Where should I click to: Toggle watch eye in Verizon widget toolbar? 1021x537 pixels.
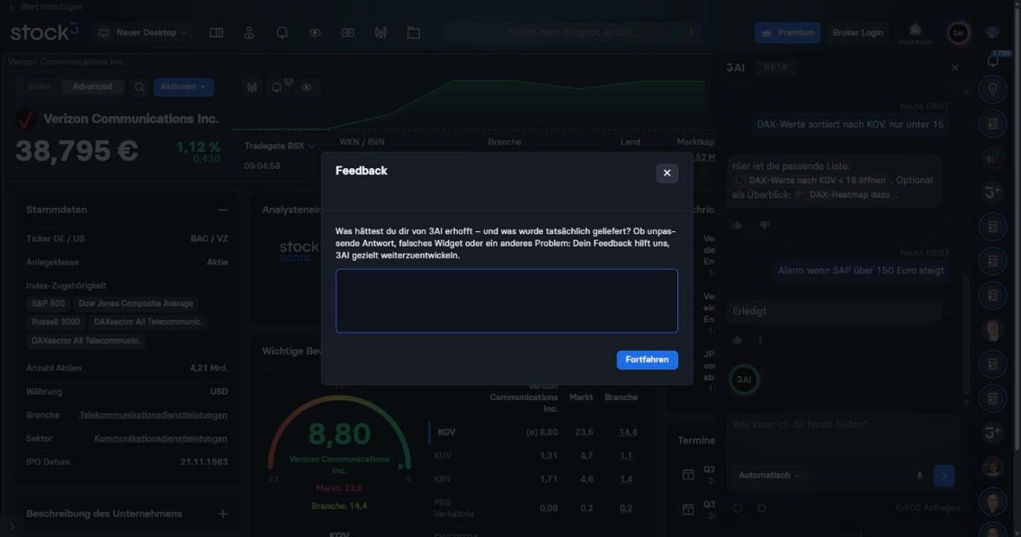(306, 87)
